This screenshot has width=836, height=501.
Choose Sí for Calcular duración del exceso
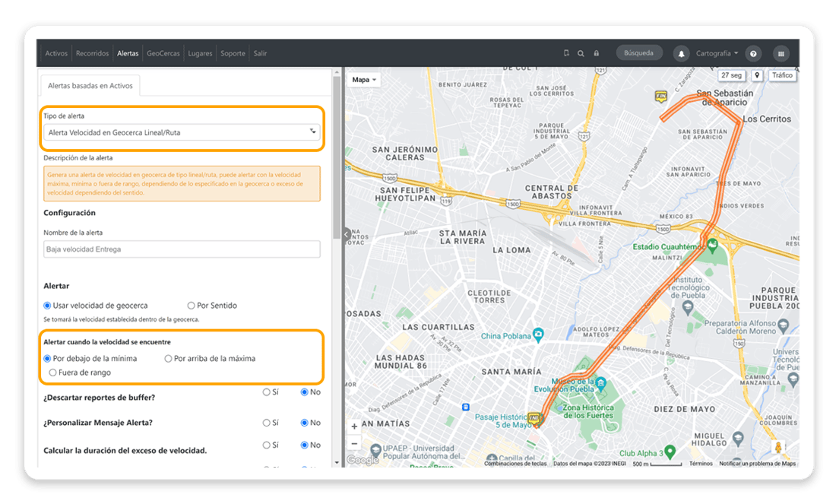(x=266, y=445)
